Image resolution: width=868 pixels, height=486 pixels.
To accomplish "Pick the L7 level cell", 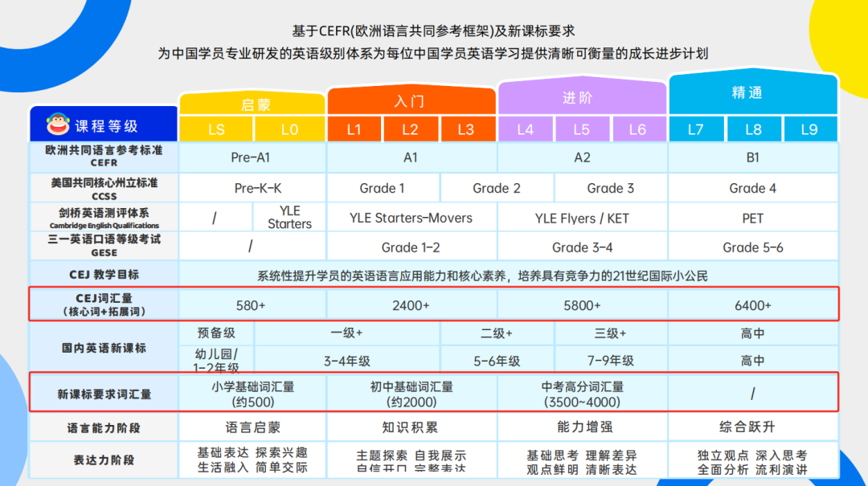I will tap(696, 129).
